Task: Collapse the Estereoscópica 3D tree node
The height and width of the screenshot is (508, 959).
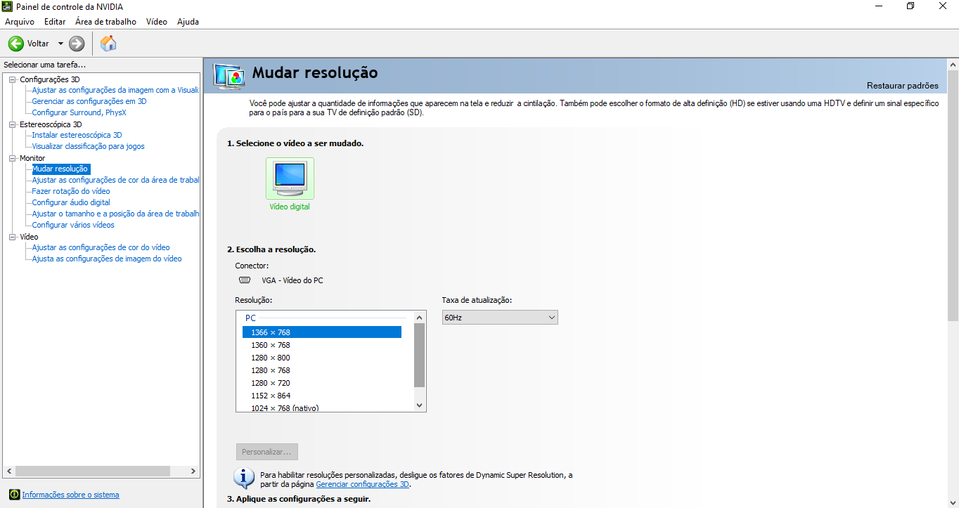Action: (x=12, y=124)
